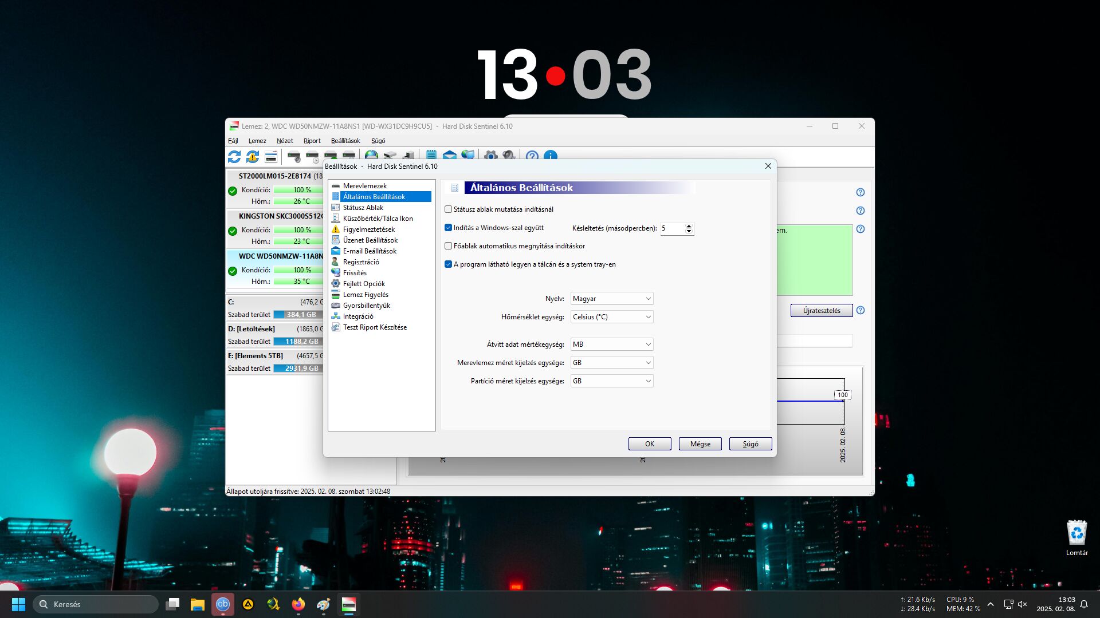Click the help icon beside Újratesztelés button
Screen dimensions: 1100x618
pos(860,311)
